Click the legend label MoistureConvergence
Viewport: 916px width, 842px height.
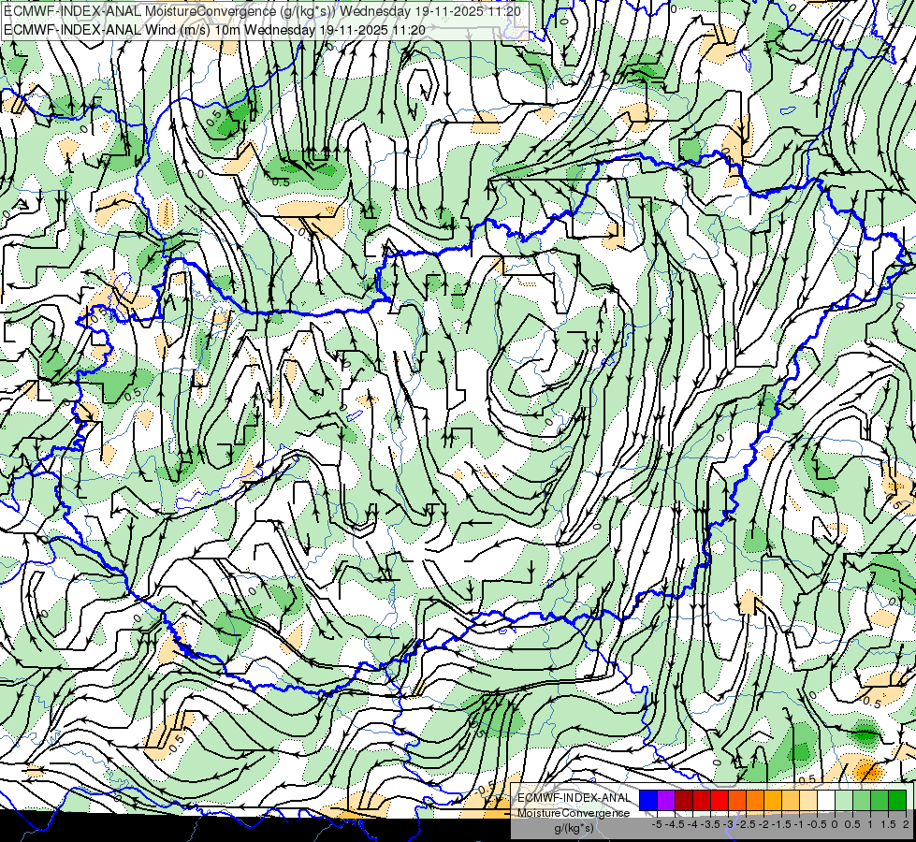(x=574, y=813)
